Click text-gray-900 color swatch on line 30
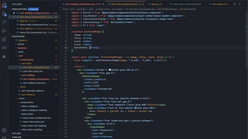248x139 pixels. click(127, 105)
